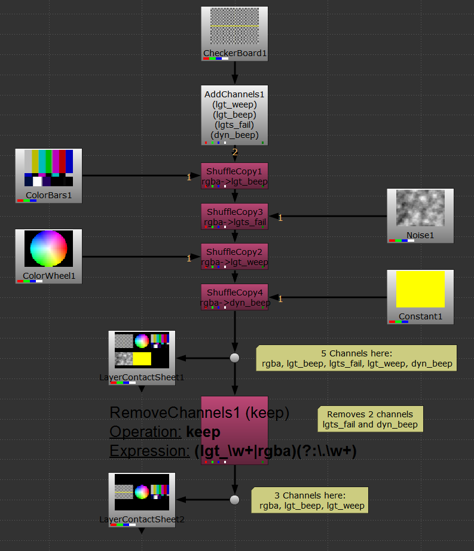
Task: Select the 'Removes 2 channels' sticky note
Action: [370, 419]
